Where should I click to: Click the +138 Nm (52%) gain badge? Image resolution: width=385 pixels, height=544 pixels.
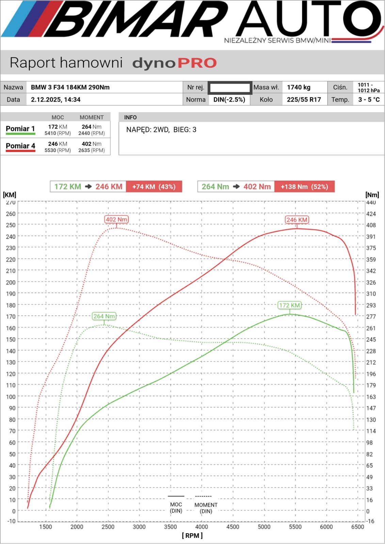tap(304, 187)
